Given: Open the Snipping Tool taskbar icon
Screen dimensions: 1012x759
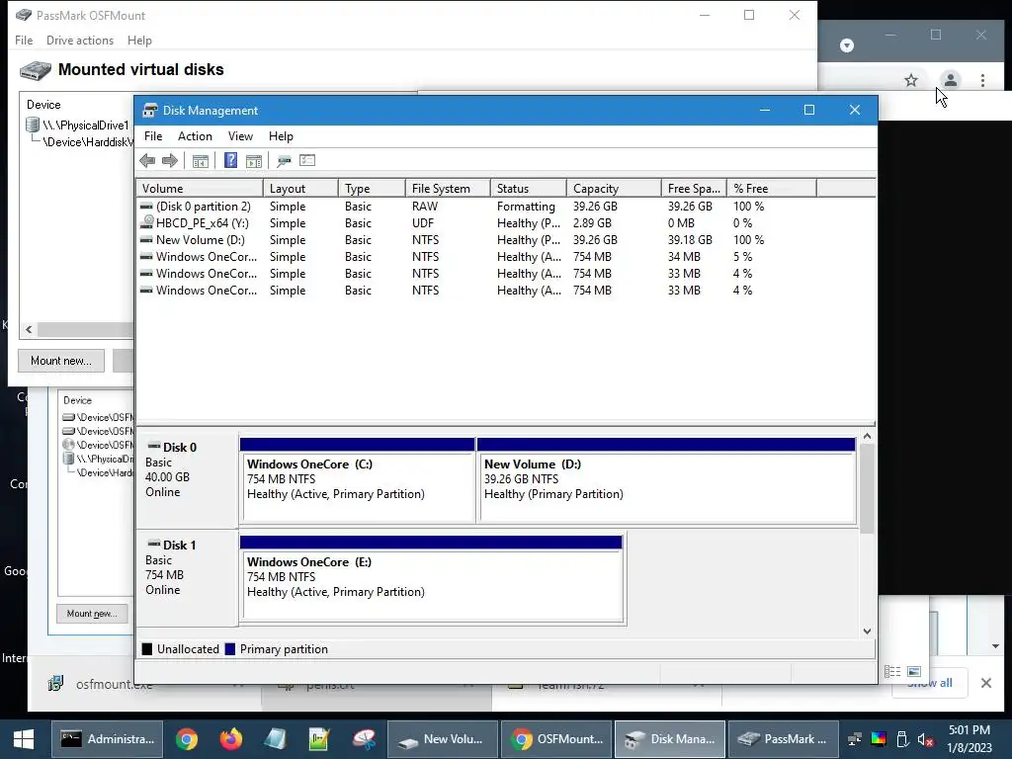Looking at the screenshot, I should (x=364, y=739).
